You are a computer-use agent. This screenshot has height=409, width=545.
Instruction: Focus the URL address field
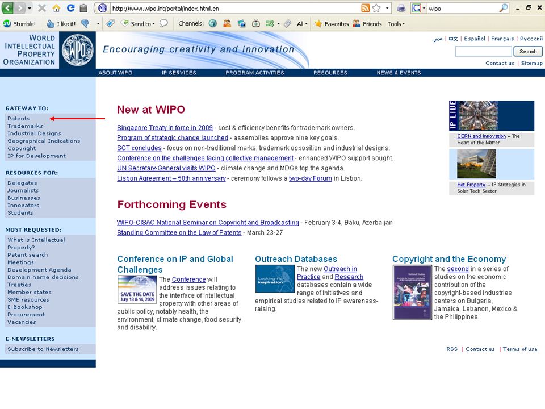tap(235, 9)
